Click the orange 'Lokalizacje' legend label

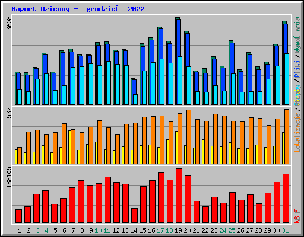[297, 132]
